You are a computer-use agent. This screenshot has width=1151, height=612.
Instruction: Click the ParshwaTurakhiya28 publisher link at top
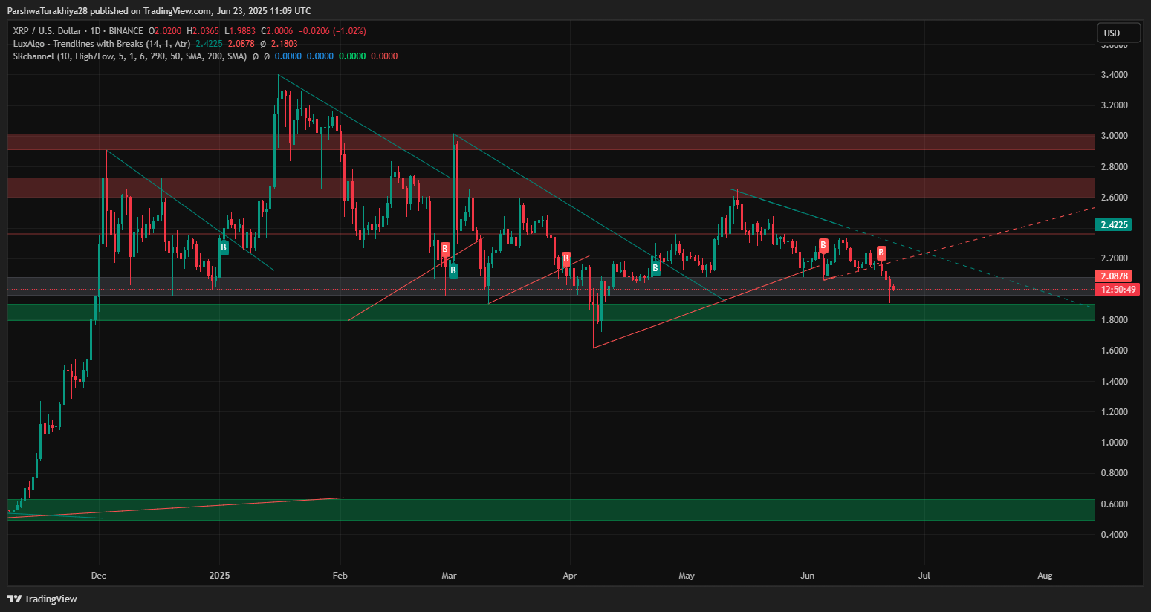[x=46, y=10]
